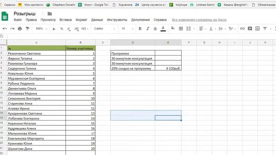Open the Правка menu
The image size is (276, 155).
point(31,20)
